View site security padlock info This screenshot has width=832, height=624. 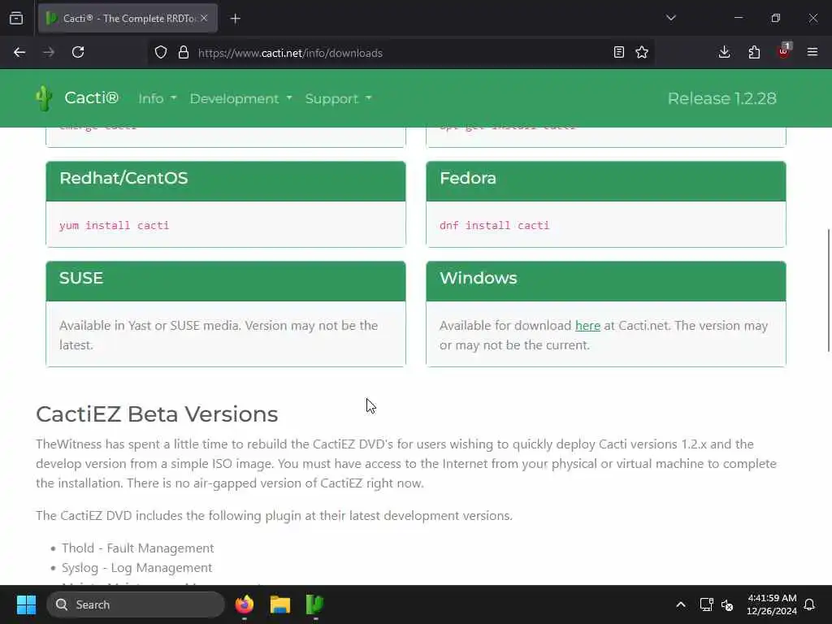click(x=184, y=53)
